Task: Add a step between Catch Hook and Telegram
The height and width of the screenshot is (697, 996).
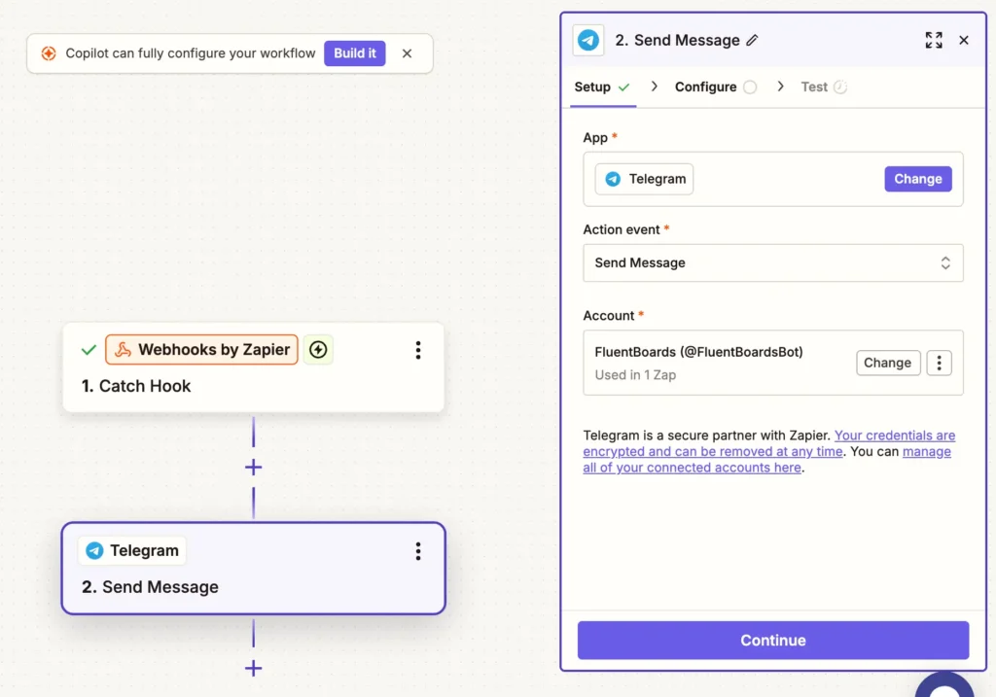Action: tap(253, 468)
